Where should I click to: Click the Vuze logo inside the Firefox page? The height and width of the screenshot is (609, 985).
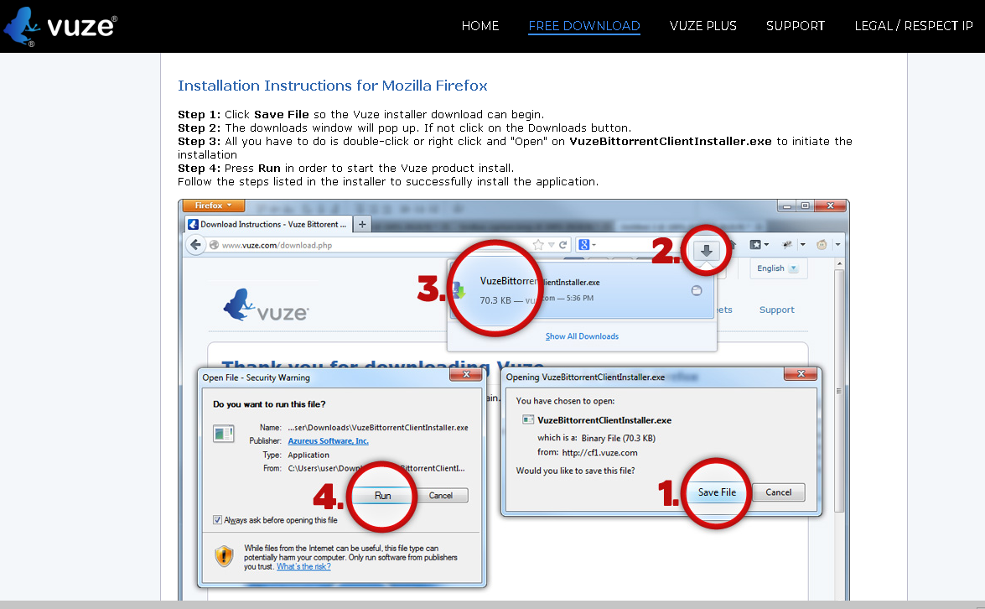tap(266, 305)
